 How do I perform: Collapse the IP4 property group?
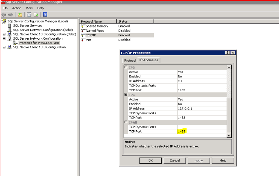126,95
